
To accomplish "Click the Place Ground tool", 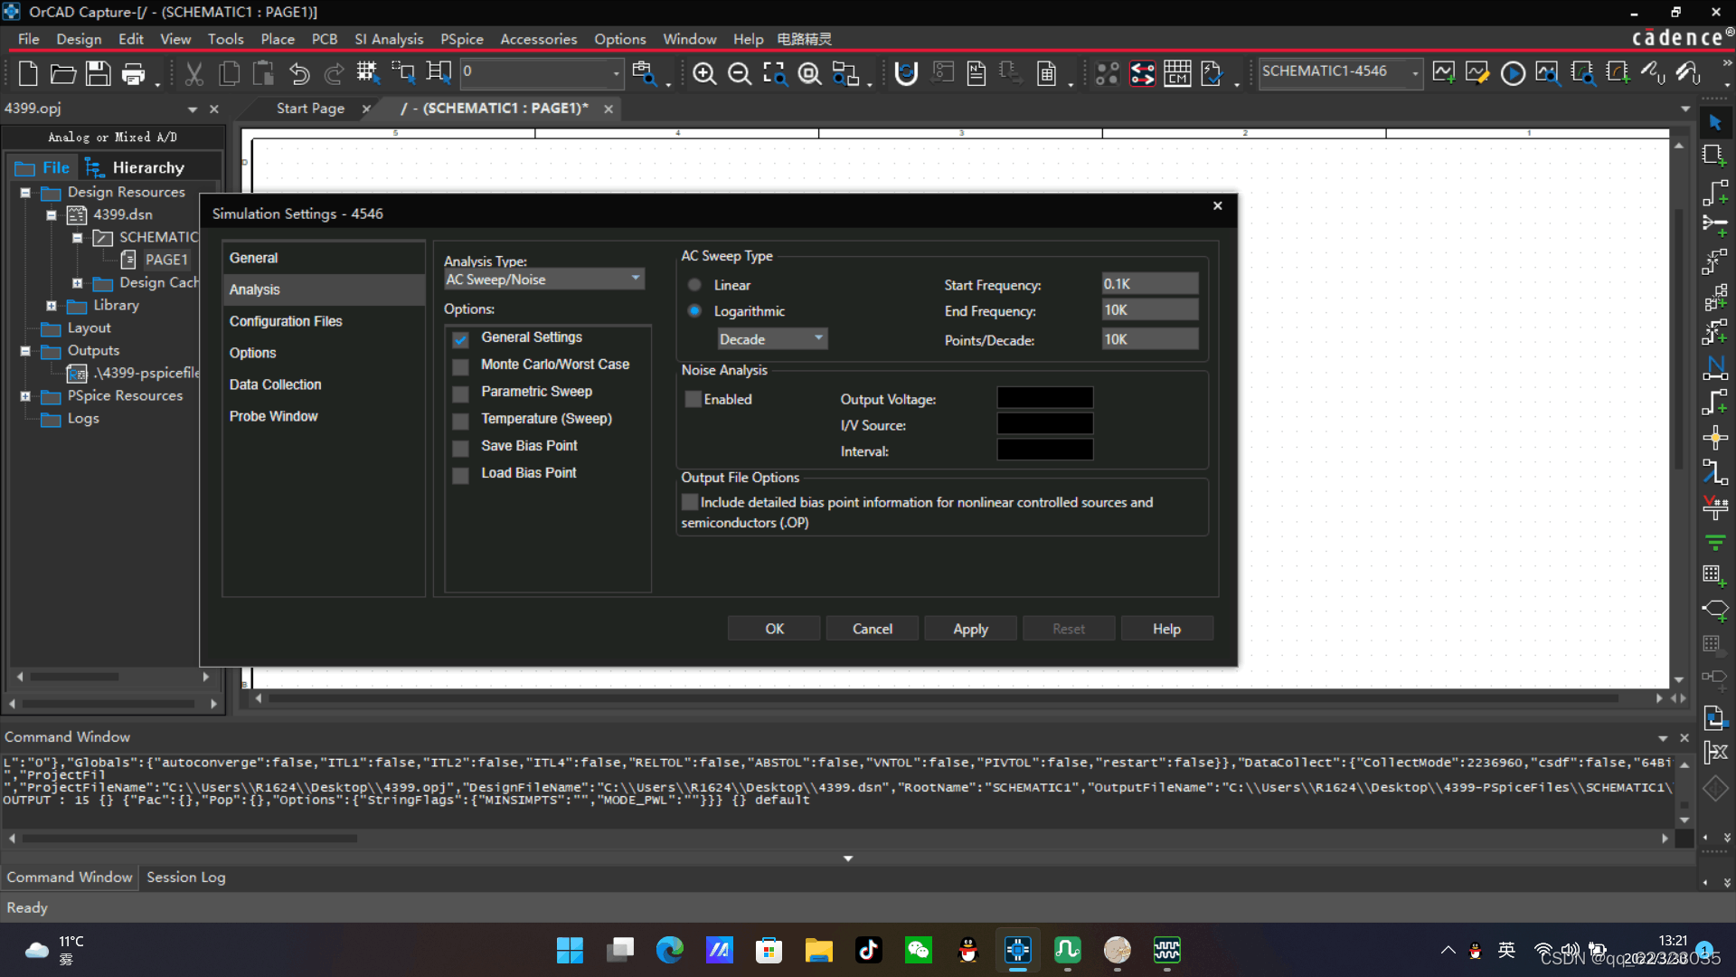I will tap(1715, 543).
